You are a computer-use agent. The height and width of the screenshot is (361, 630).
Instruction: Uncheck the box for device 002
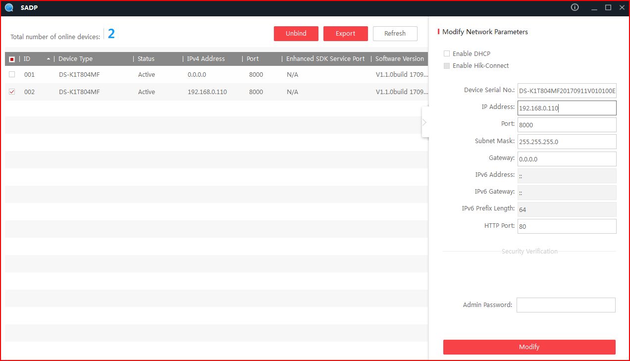(x=12, y=92)
